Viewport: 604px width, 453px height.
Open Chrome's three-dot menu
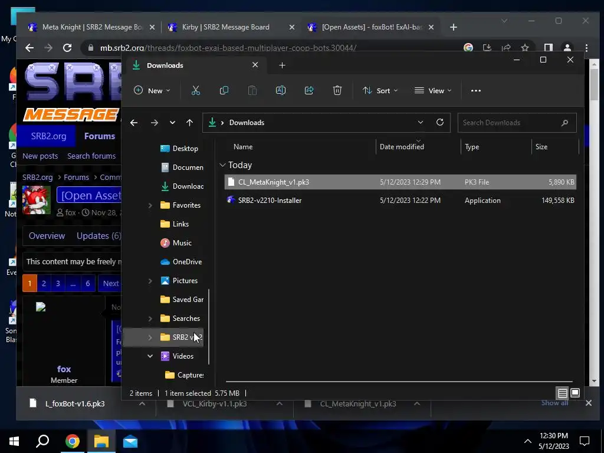586,48
